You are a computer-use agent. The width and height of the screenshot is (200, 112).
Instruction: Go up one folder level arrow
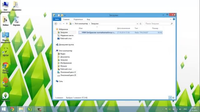(x=67, y=24)
